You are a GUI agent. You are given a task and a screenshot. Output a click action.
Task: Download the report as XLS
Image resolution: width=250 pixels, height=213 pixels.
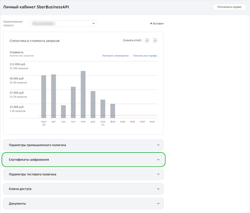(x=155, y=41)
